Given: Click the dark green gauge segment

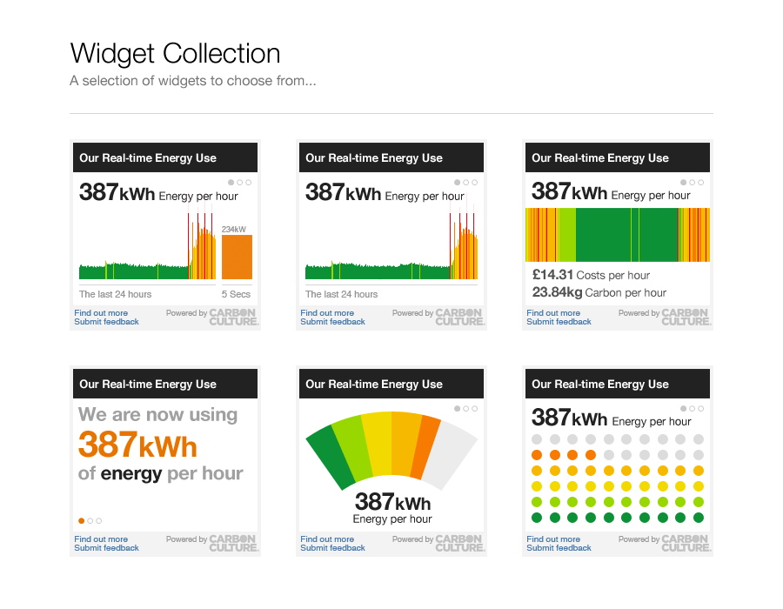Looking at the screenshot, I should 333,450.
